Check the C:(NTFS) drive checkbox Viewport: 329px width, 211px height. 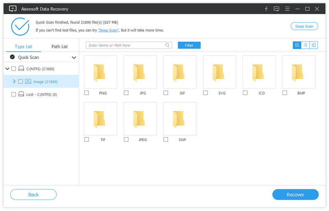[x=14, y=69]
